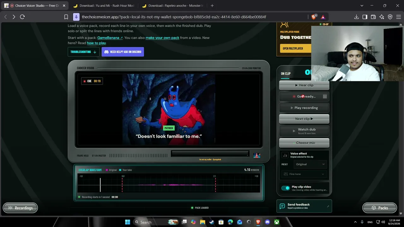The height and width of the screenshot is (227, 404).
Task: Open Send feedback card
Action: coord(304,206)
